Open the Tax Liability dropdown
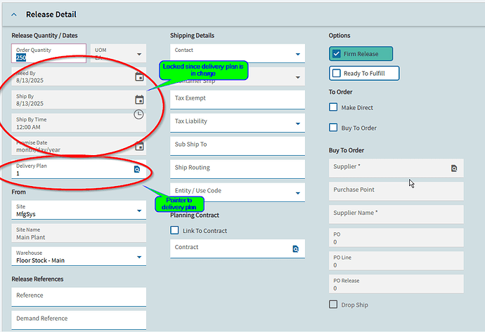 tap(297, 124)
